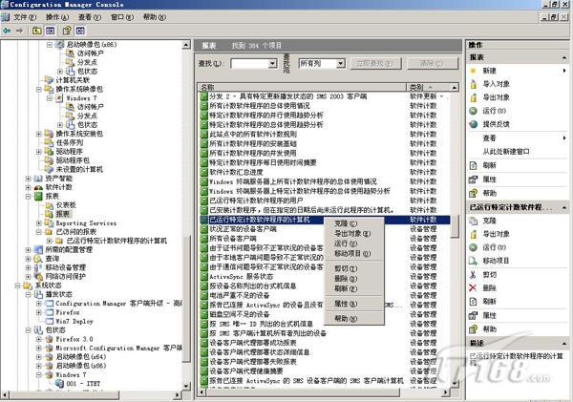Click the Help question-mark toolbar icon
Image resolution: width=573 pixels, height=402 pixels.
pyautogui.click(x=67, y=31)
